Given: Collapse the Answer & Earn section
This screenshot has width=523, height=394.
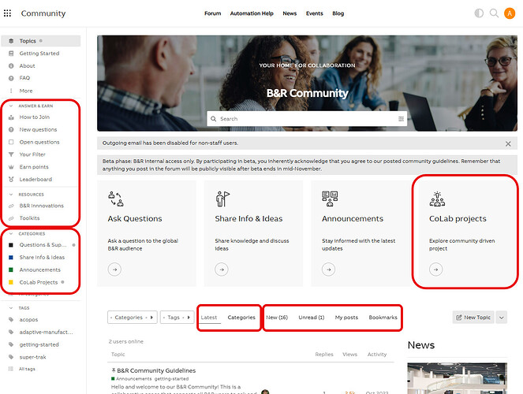Looking at the screenshot, I should [x=11, y=106].
